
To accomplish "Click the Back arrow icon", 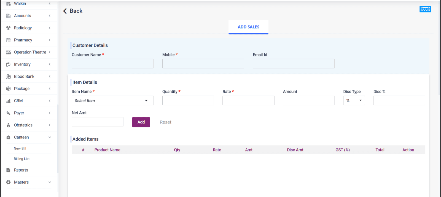I will pyautogui.click(x=65, y=11).
